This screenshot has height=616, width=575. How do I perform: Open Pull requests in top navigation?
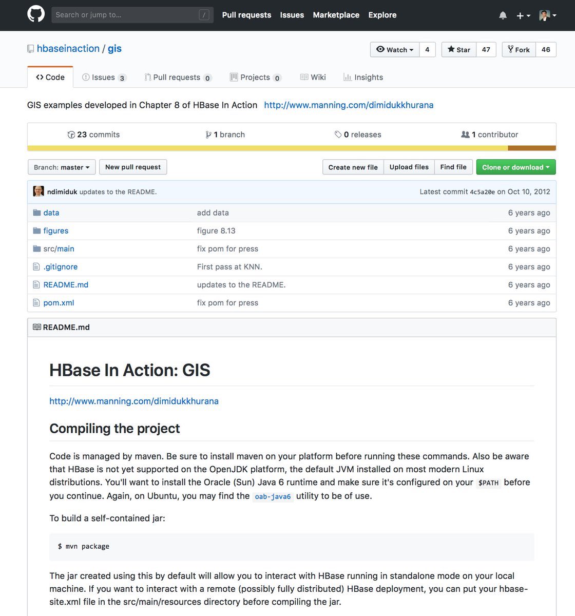246,15
